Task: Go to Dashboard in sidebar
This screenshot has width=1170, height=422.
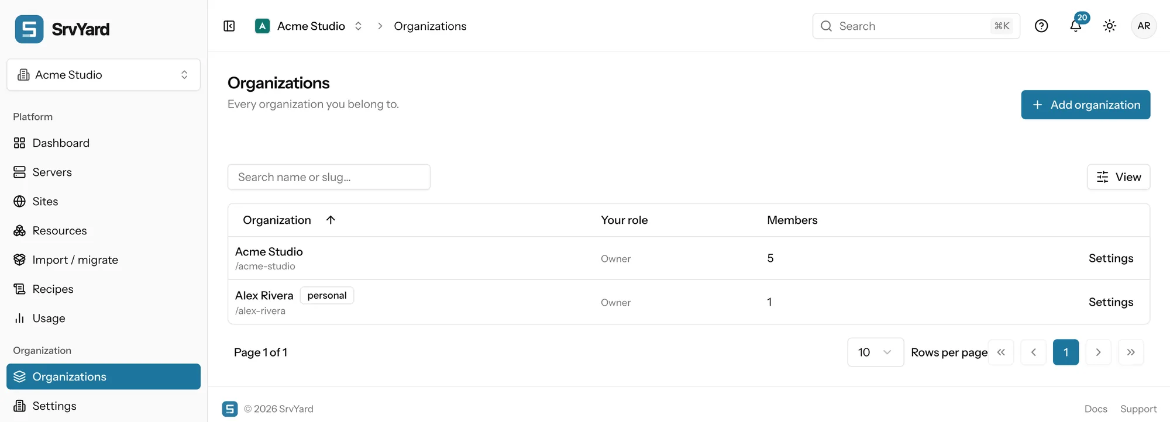Action: click(x=104, y=143)
